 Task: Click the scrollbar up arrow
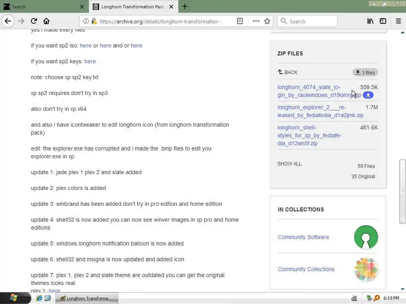(402, 32)
